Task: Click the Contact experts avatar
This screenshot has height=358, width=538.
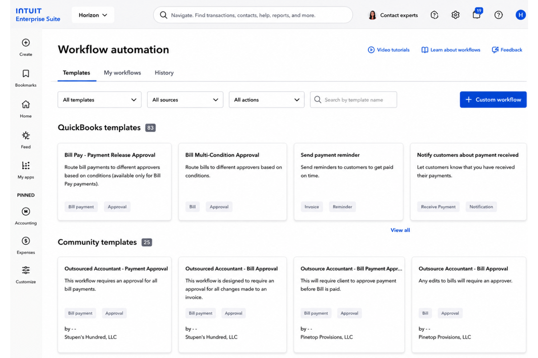Action: point(372,15)
